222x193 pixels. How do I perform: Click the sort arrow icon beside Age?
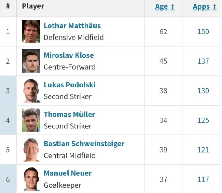coord(172,7)
